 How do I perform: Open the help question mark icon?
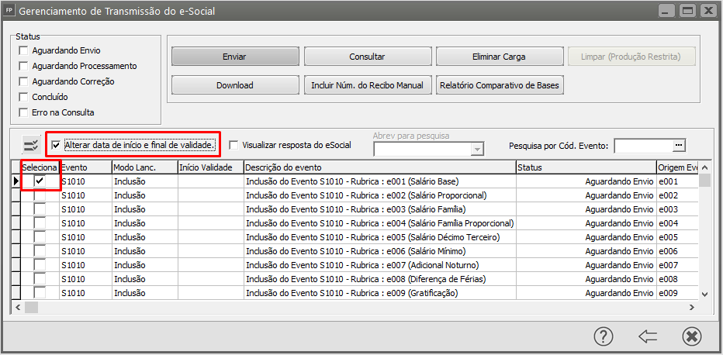click(604, 336)
